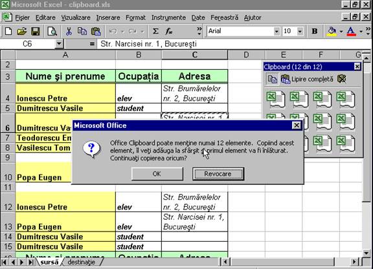Expand the Name Box dropdown arrow
The width and height of the screenshot is (373, 269).
59,44
